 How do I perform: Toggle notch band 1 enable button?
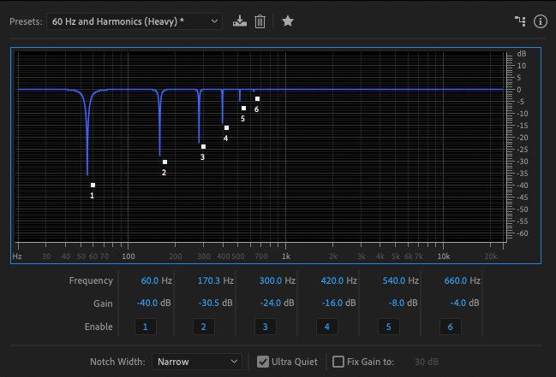146,327
